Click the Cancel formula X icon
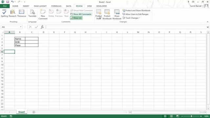This screenshot has height=118, width=210. (x=31, y=27)
